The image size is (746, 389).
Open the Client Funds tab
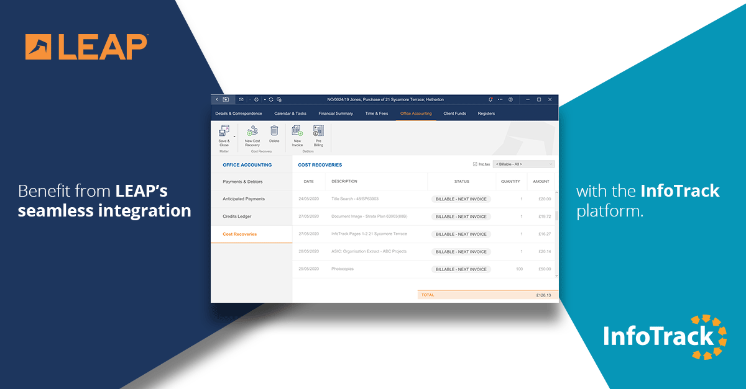point(454,114)
